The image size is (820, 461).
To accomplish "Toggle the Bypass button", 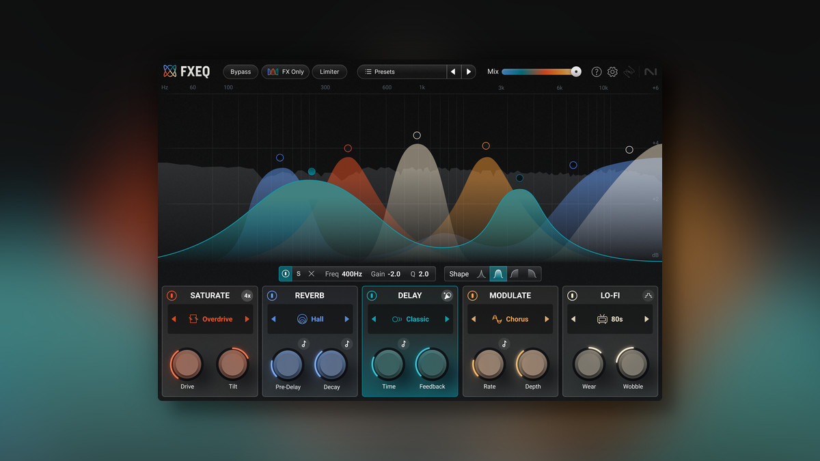I will point(241,72).
